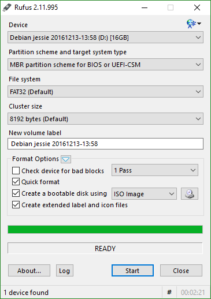Open the ISO Image boot type dropdown
Screen dimensions: 211x299
tap(144, 194)
